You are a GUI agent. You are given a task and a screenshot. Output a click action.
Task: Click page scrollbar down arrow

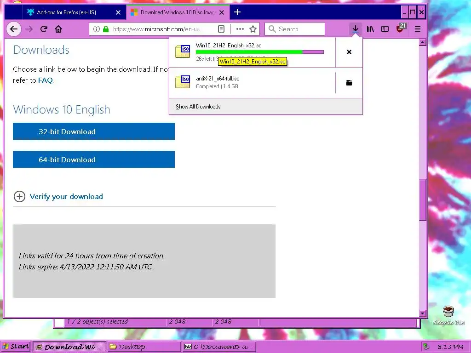click(x=423, y=313)
